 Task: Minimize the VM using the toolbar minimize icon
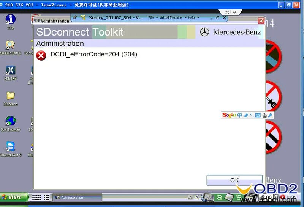pyautogui.click(x=211, y=19)
